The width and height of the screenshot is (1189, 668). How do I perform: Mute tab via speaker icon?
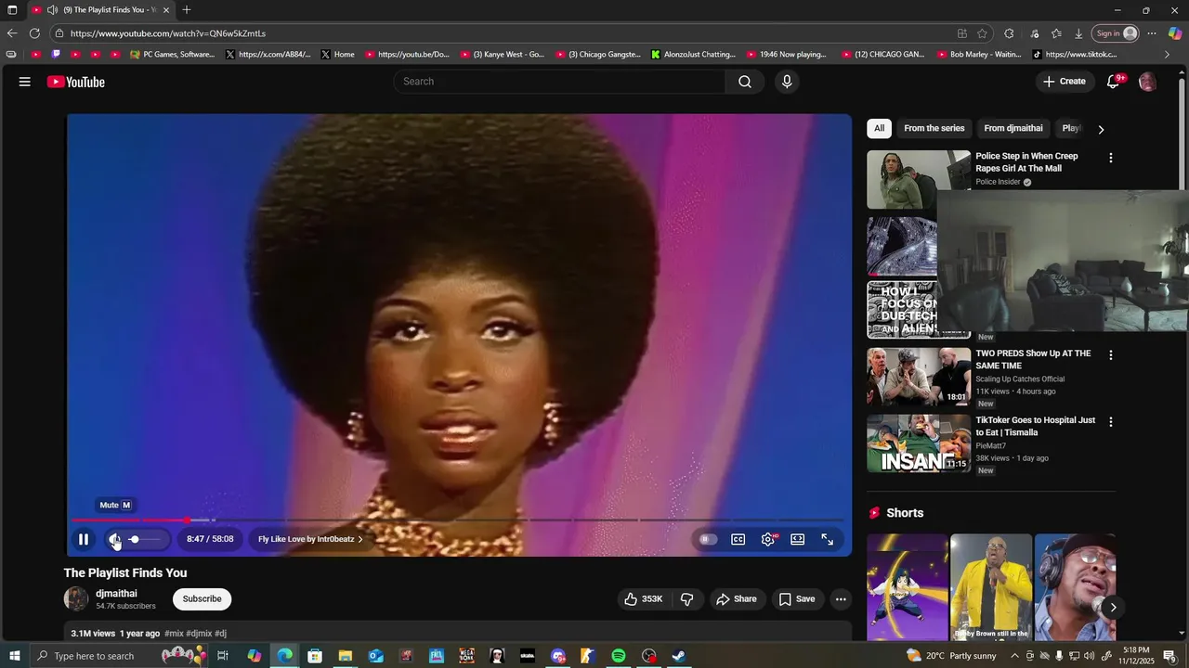(53, 10)
